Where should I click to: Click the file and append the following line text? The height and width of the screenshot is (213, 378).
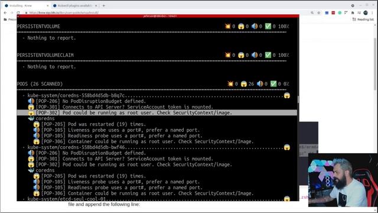pos(104,204)
